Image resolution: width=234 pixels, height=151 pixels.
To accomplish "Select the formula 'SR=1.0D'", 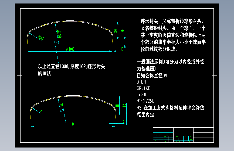I will tap(144, 88).
